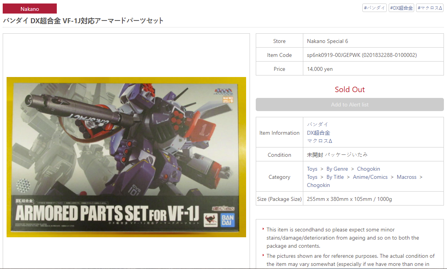Click the Bandai logo on box image
Image resolution: width=447 pixels, height=269 pixels.
(228, 220)
